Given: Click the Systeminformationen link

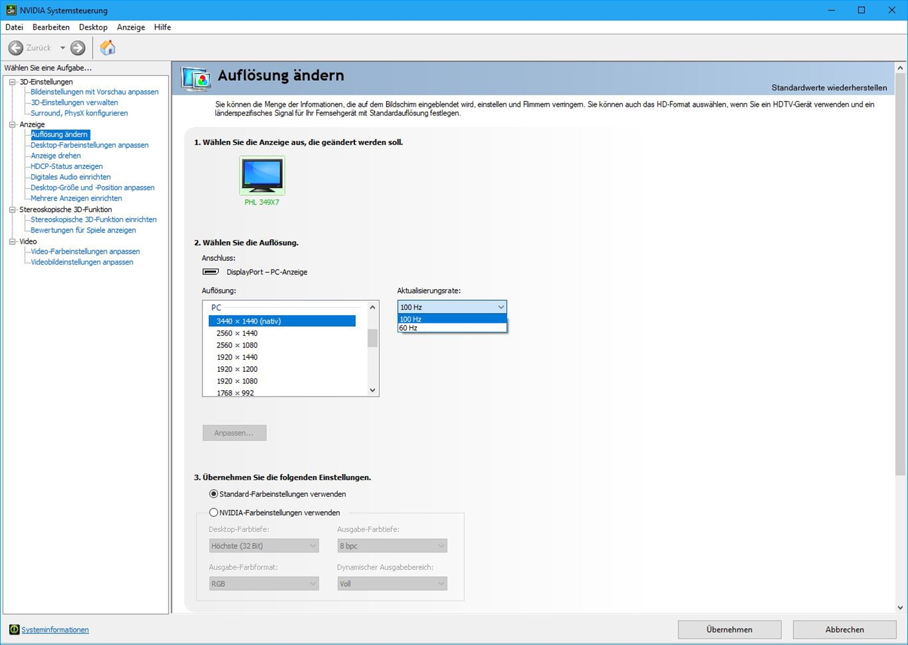Looking at the screenshot, I should tap(55, 629).
